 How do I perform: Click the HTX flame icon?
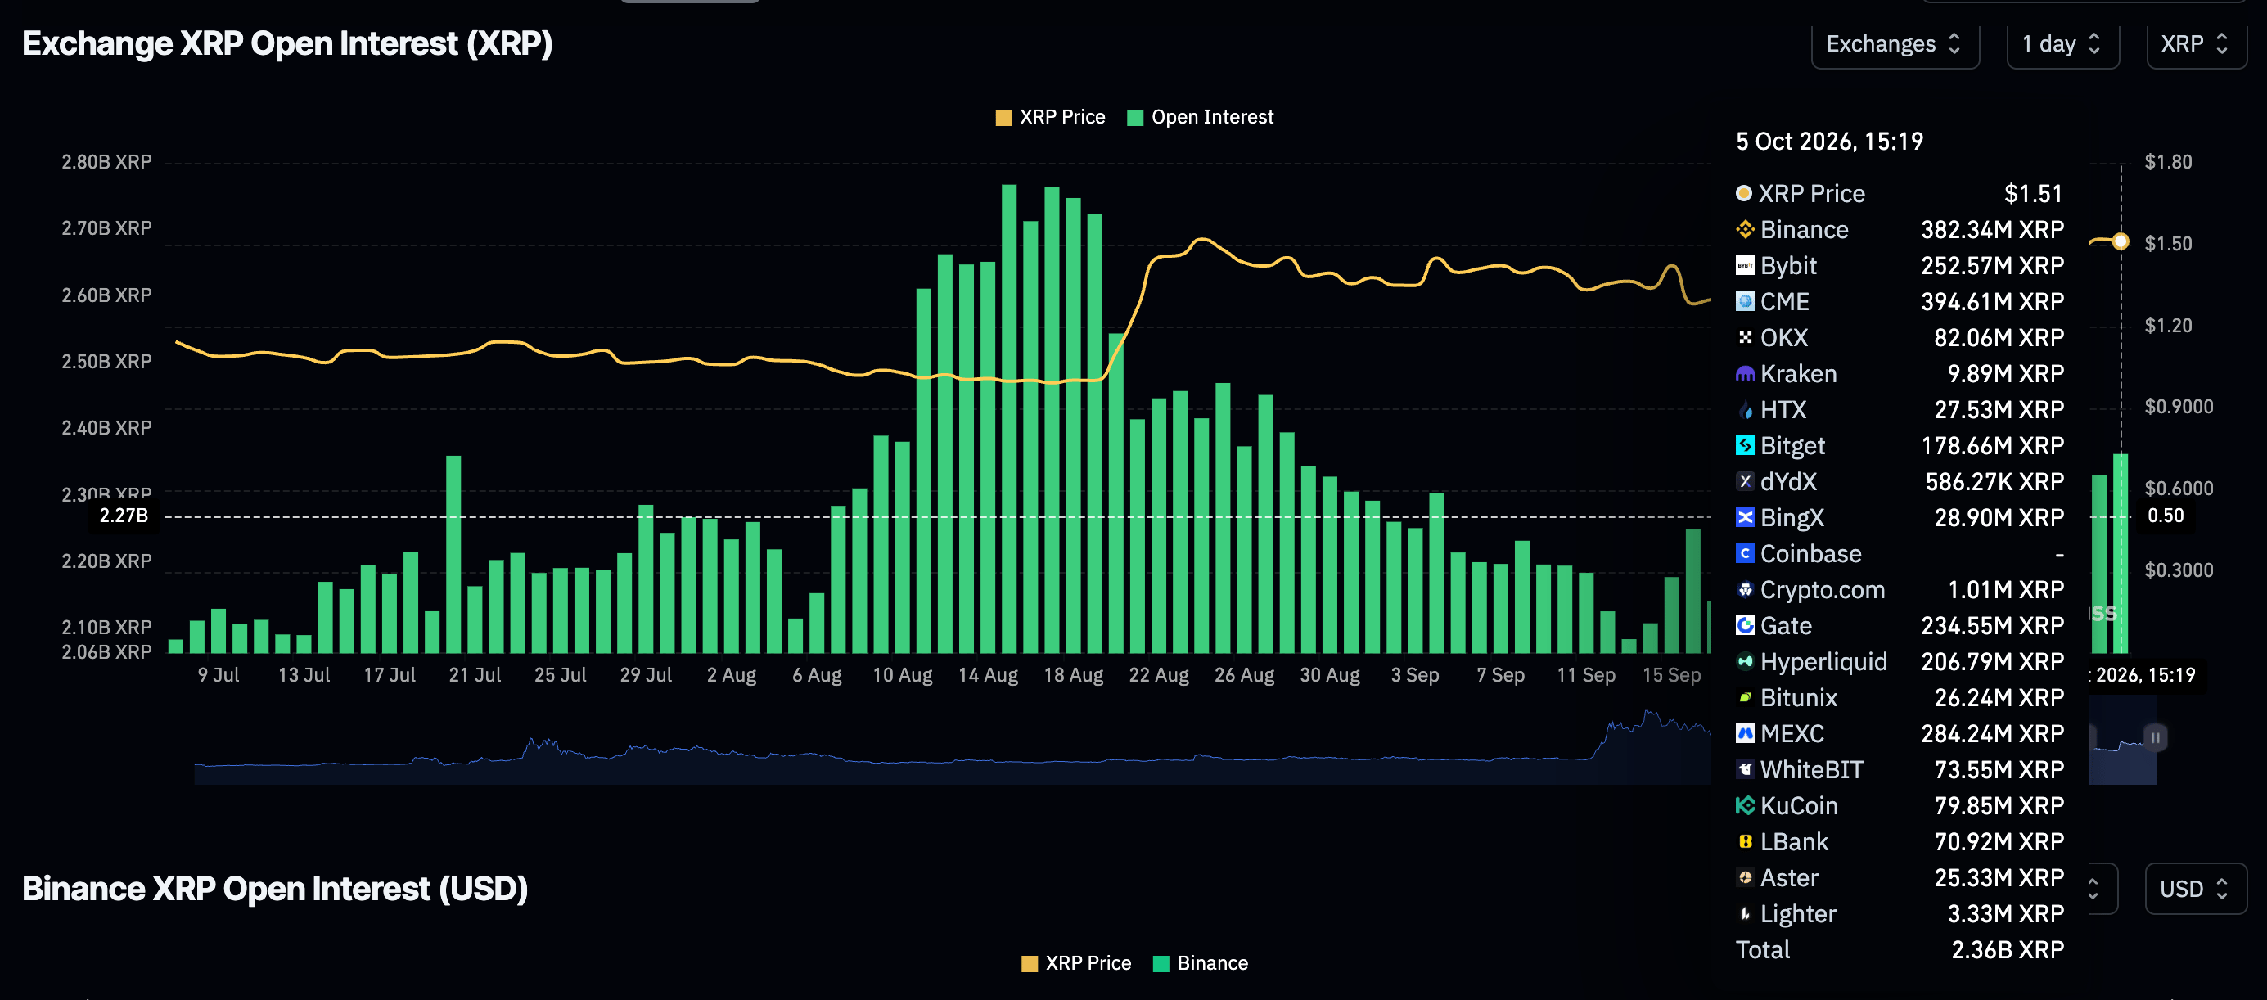click(x=1744, y=410)
